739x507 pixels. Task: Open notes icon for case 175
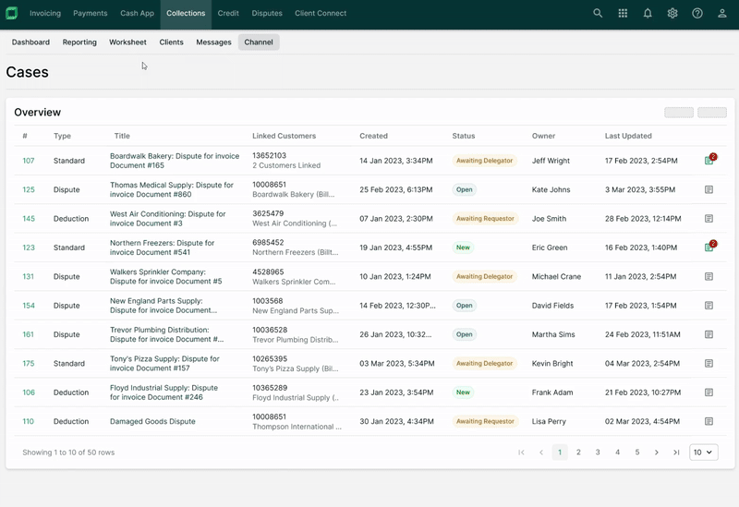point(709,363)
